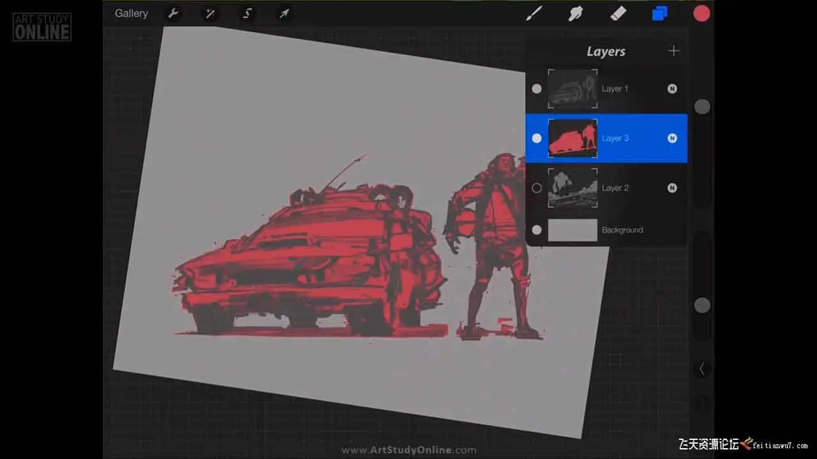Select the Eraser tool

coord(618,13)
